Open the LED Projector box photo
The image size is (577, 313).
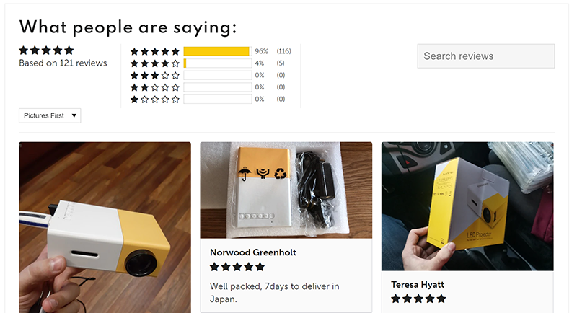point(467,206)
